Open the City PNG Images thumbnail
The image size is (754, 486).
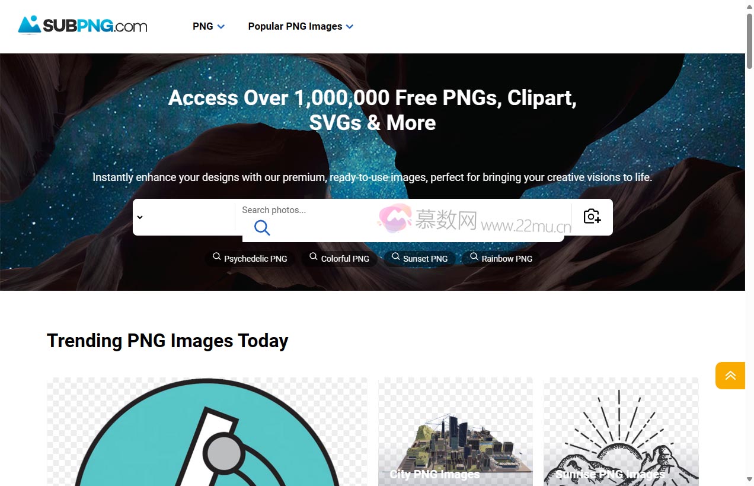(x=455, y=431)
